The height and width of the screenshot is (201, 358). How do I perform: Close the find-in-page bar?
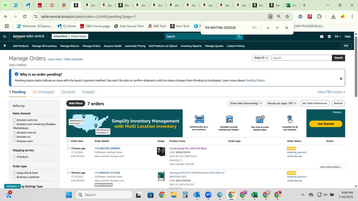286,28
